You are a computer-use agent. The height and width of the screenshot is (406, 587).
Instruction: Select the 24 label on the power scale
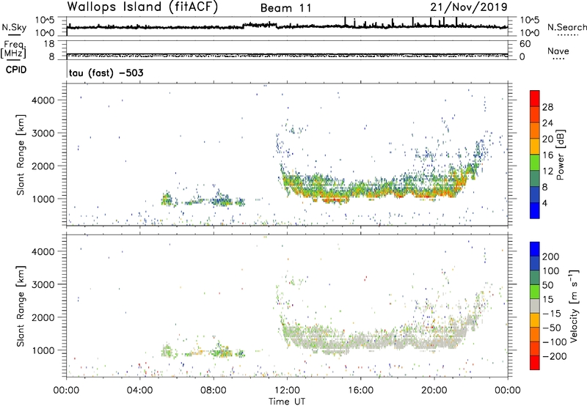547,123
